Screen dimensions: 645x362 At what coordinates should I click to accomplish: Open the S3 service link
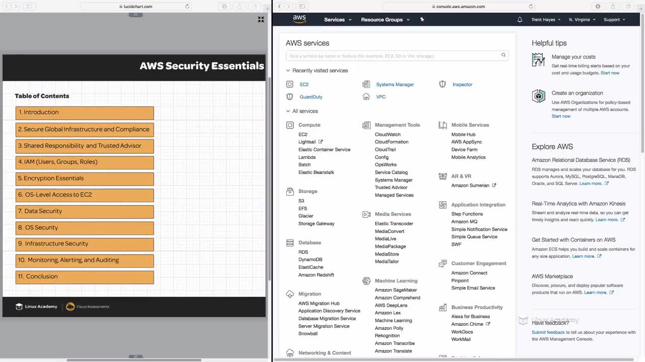[x=301, y=201]
